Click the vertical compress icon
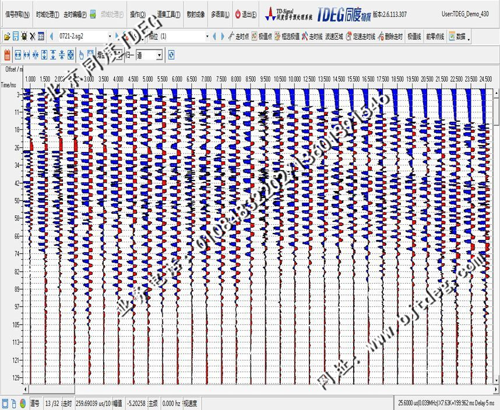This screenshot has height=410, width=500. (x=62, y=55)
